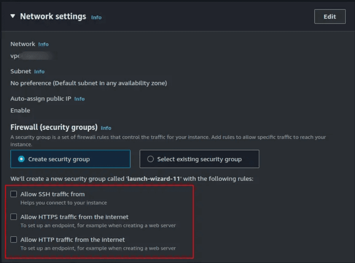The height and width of the screenshot is (263, 355).
Task: Enable Allow HTTPS traffic from the internet
Action: tap(14, 217)
